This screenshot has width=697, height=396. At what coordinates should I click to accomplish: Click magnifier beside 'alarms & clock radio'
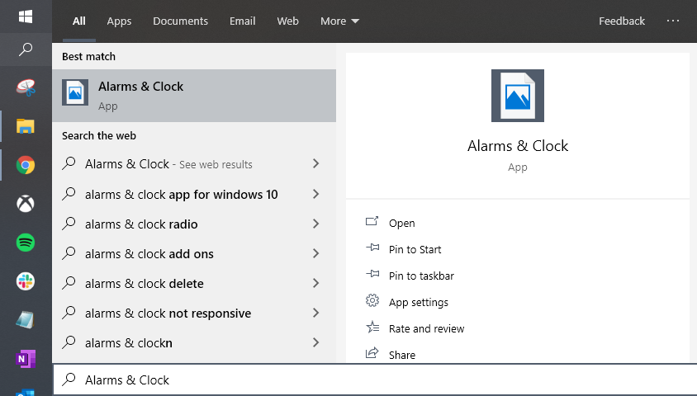click(69, 224)
